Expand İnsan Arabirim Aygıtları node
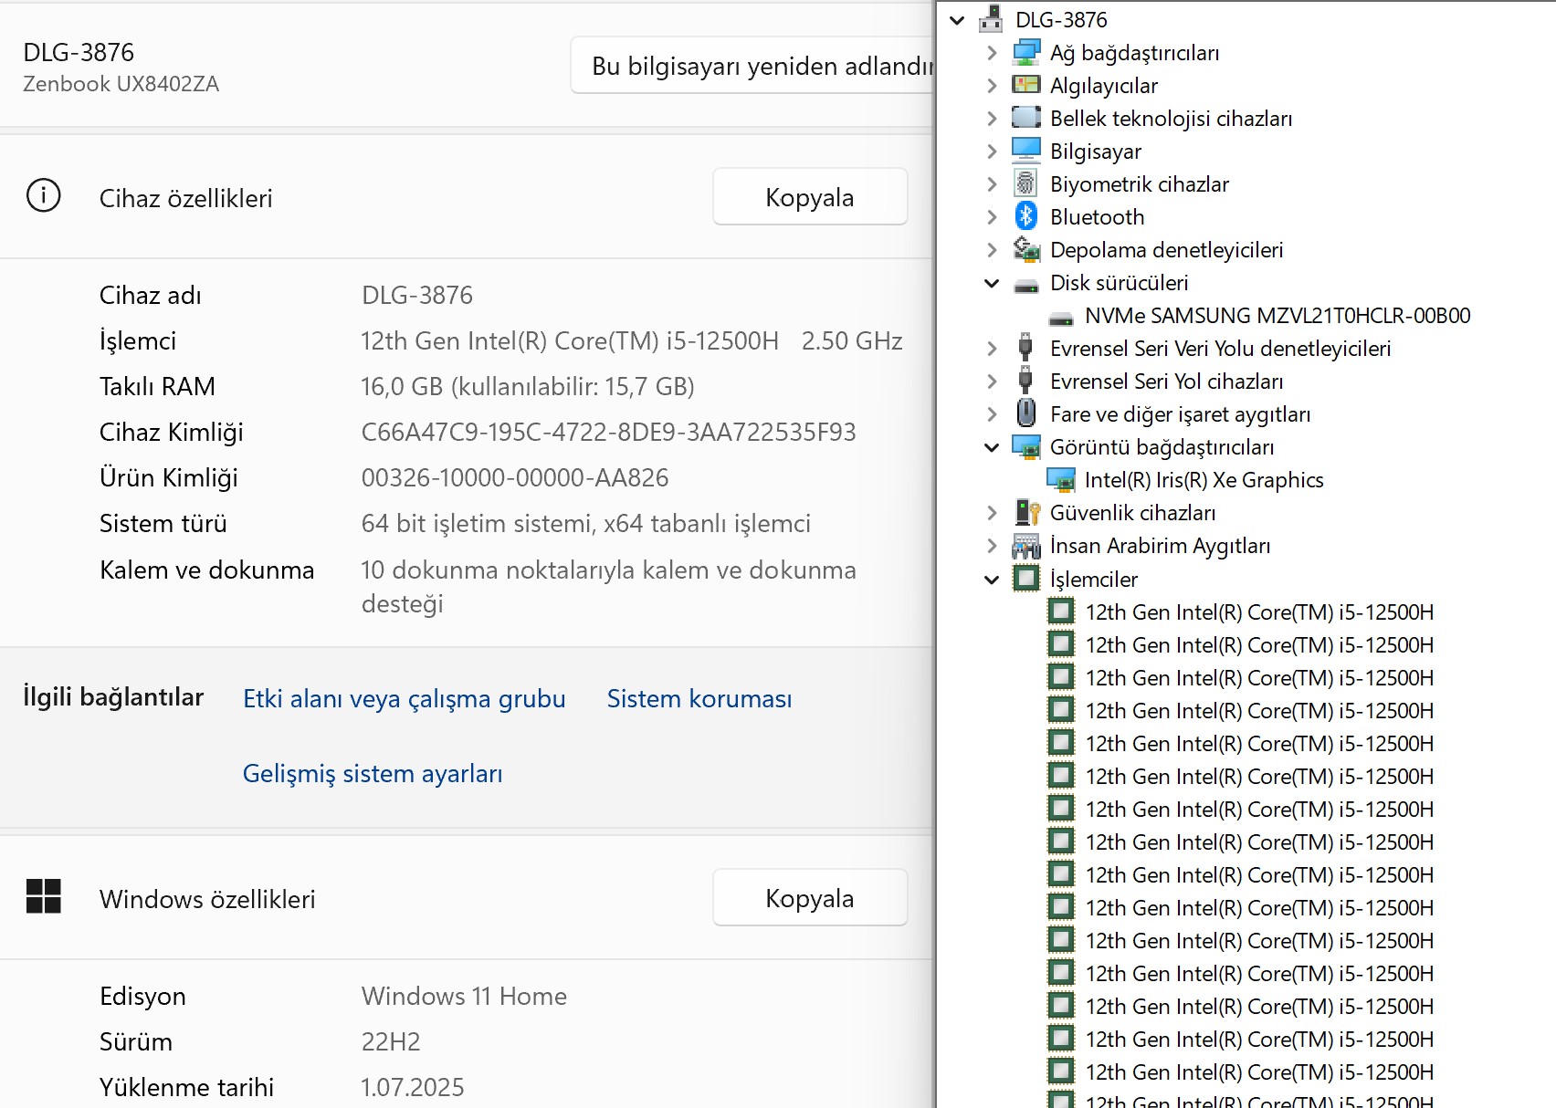Image resolution: width=1556 pixels, height=1108 pixels. click(x=992, y=546)
